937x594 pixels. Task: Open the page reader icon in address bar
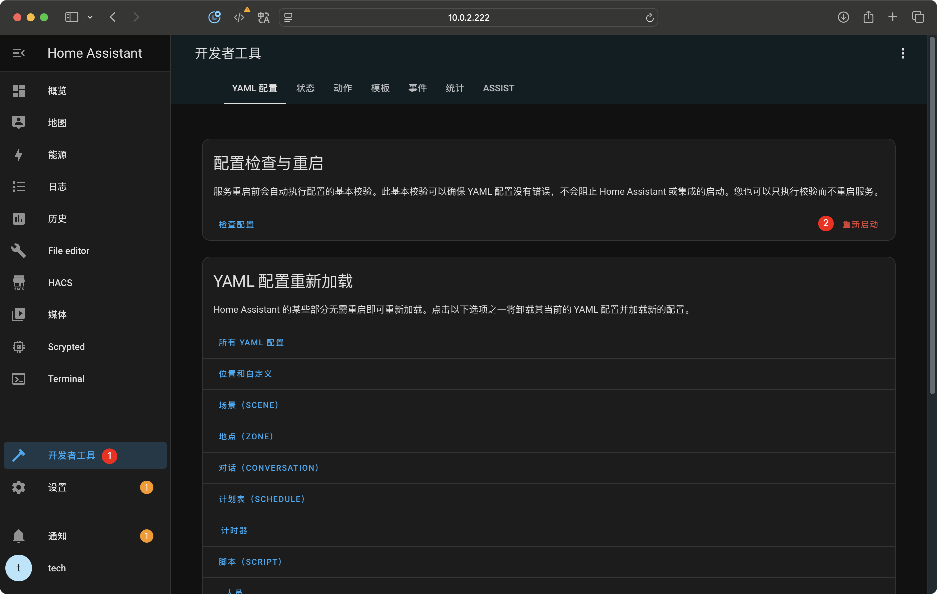288,18
